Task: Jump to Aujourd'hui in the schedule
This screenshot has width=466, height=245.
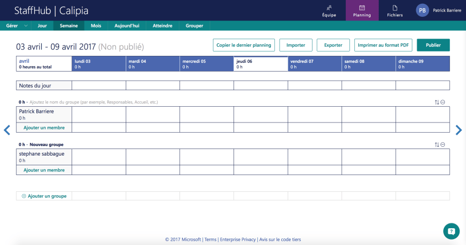Action: [127, 25]
